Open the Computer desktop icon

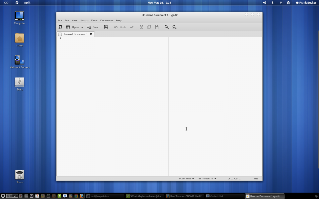20,18
